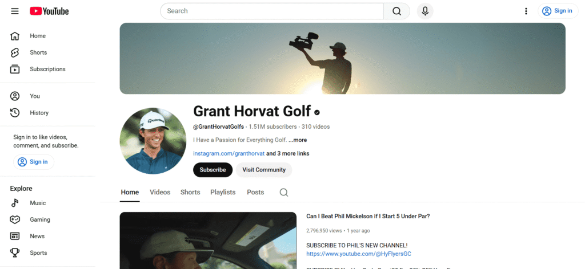The image size is (585, 269).
Task: Switch to the Playlists tab
Action: click(x=223, y=193)
